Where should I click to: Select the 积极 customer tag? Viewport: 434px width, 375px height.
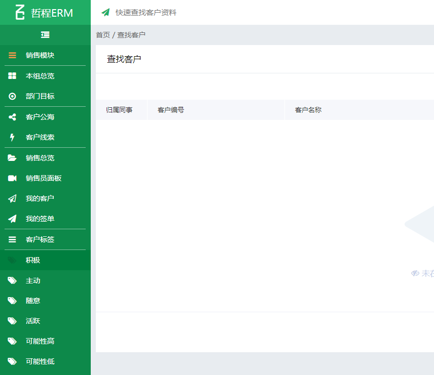pos(45,260)
